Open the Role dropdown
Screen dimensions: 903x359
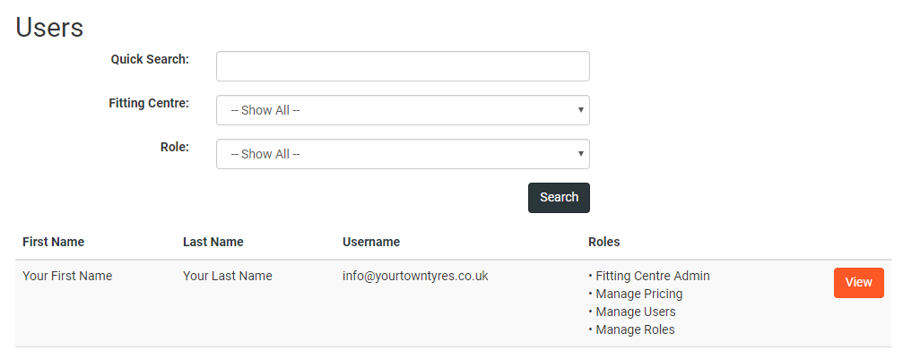coord(403,154)
